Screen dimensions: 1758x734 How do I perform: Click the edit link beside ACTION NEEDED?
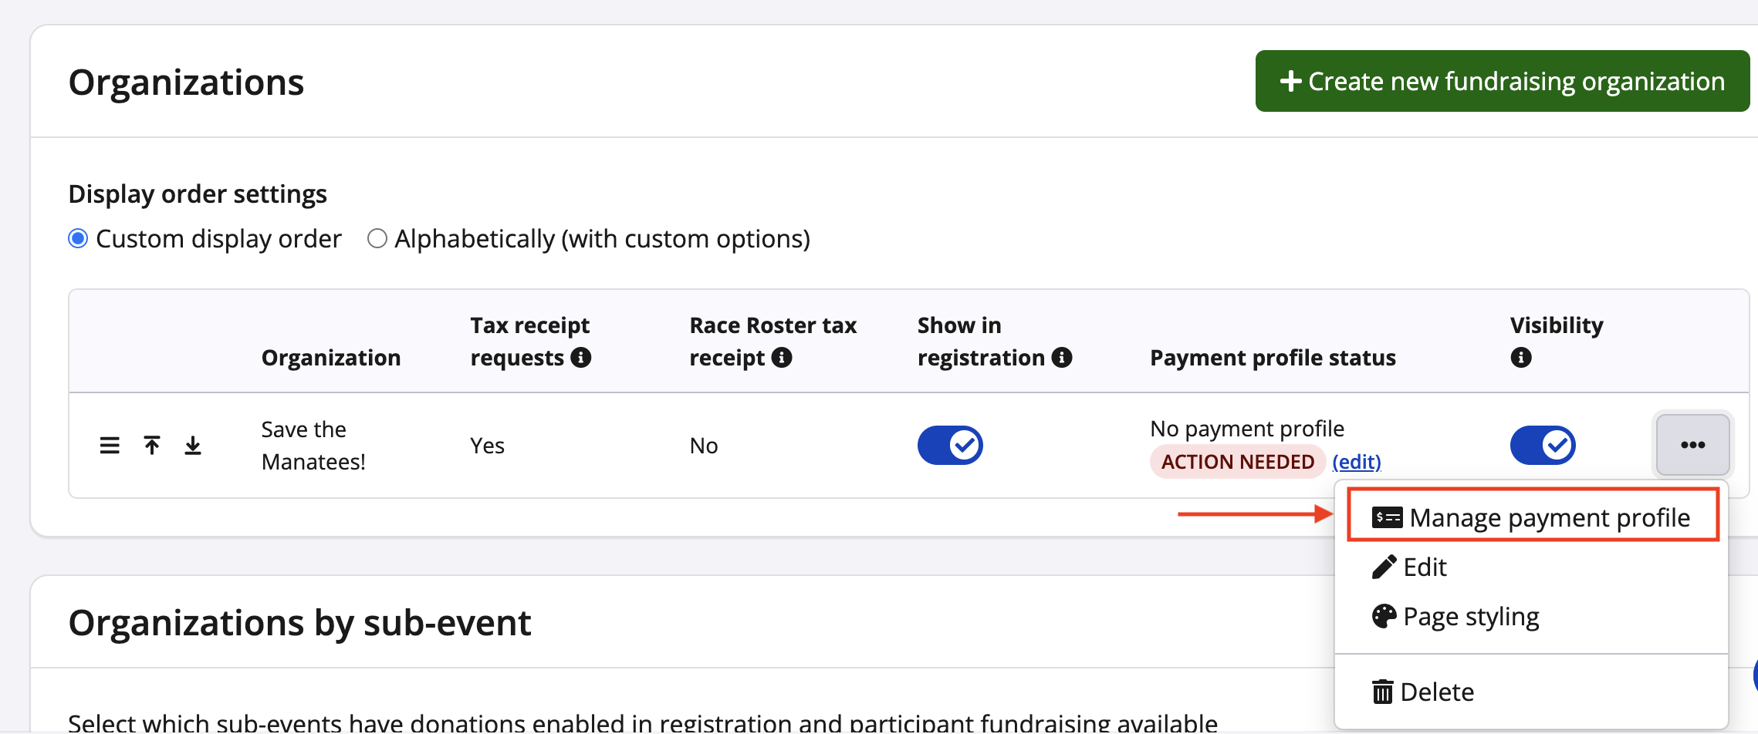click(x=1356, y=462)
